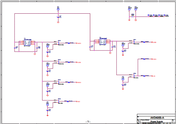The image size is (176, 124).
Task: Select the Power Supply sheet name field
Action: click(157, 121)
